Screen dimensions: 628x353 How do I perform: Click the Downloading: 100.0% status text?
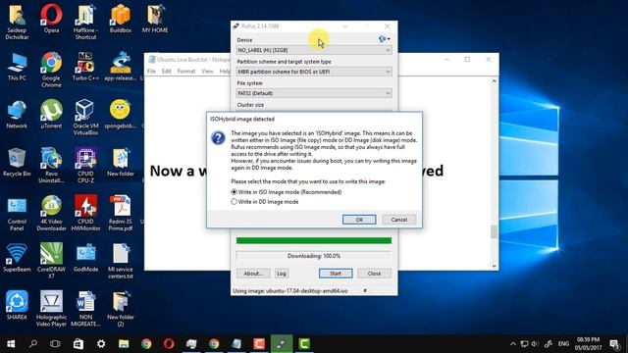[314, 256]
